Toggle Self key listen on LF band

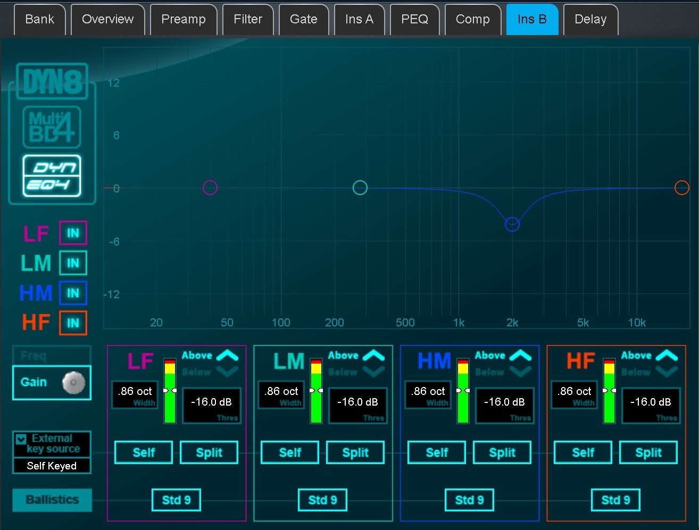click(144, 452)
